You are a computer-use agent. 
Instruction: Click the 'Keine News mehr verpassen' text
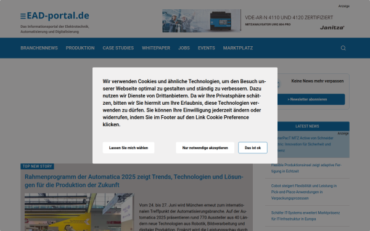click(318, 81)
